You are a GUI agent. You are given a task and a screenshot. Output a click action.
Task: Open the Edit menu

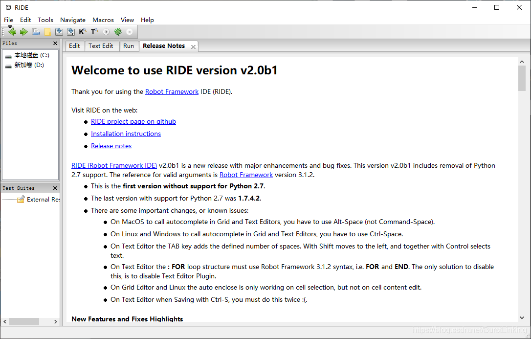25,20
